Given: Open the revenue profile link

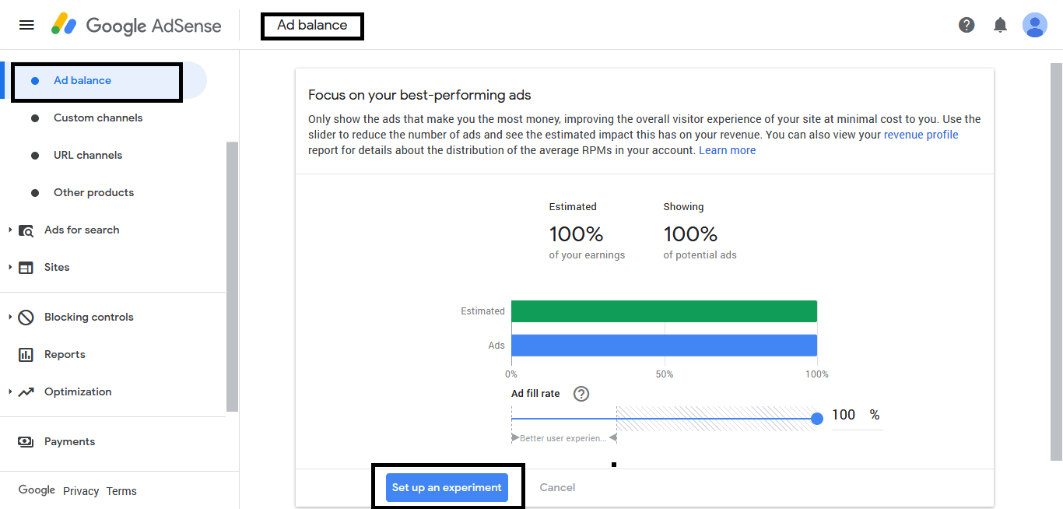Looking at the screenshot, I should point(921,135).
